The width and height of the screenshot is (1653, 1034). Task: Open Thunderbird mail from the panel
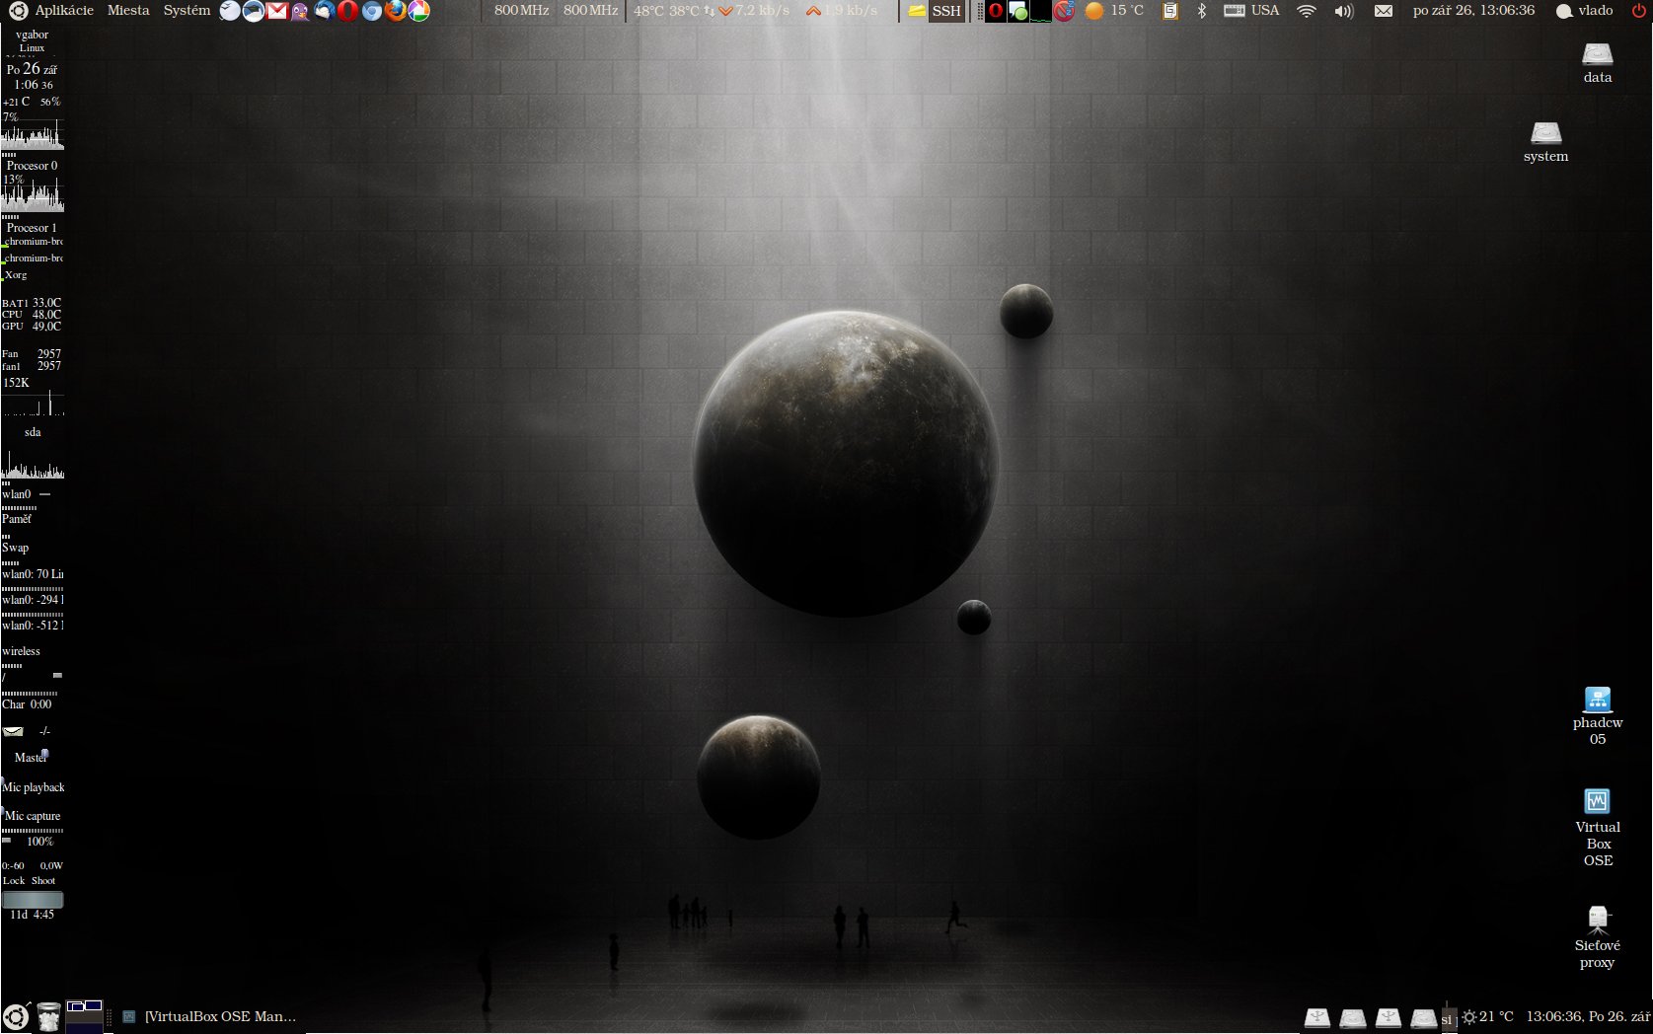(x=324, y=11)
